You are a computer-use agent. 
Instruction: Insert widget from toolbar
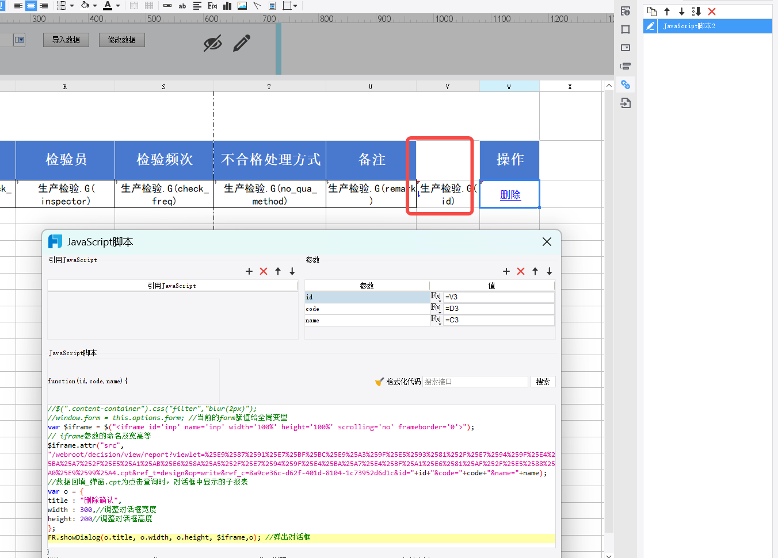click(x=167, y=6)
